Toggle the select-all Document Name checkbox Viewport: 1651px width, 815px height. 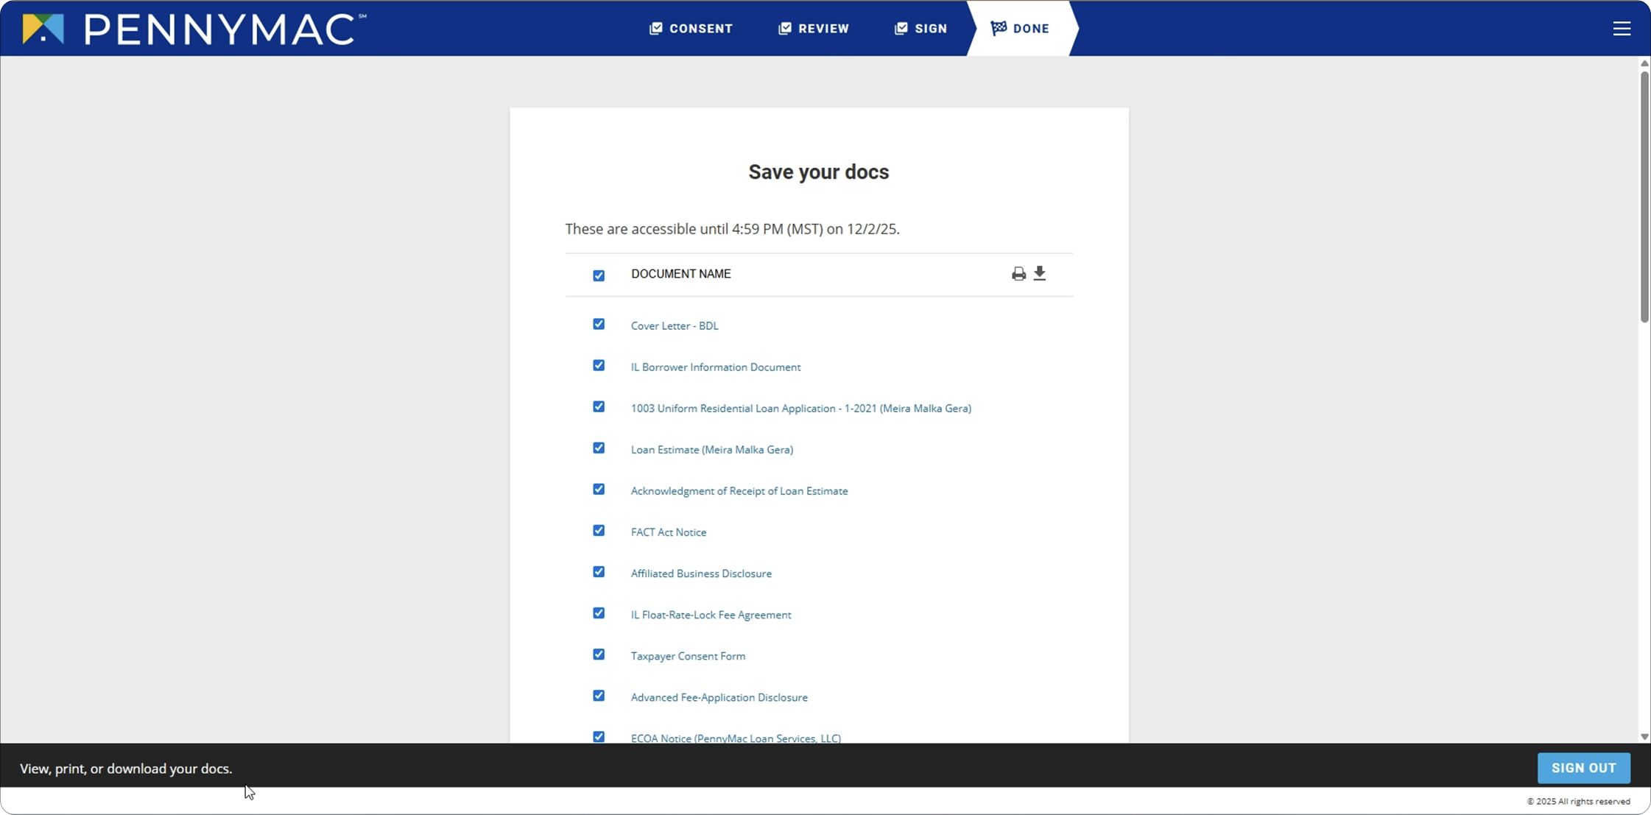click(599, 275)
